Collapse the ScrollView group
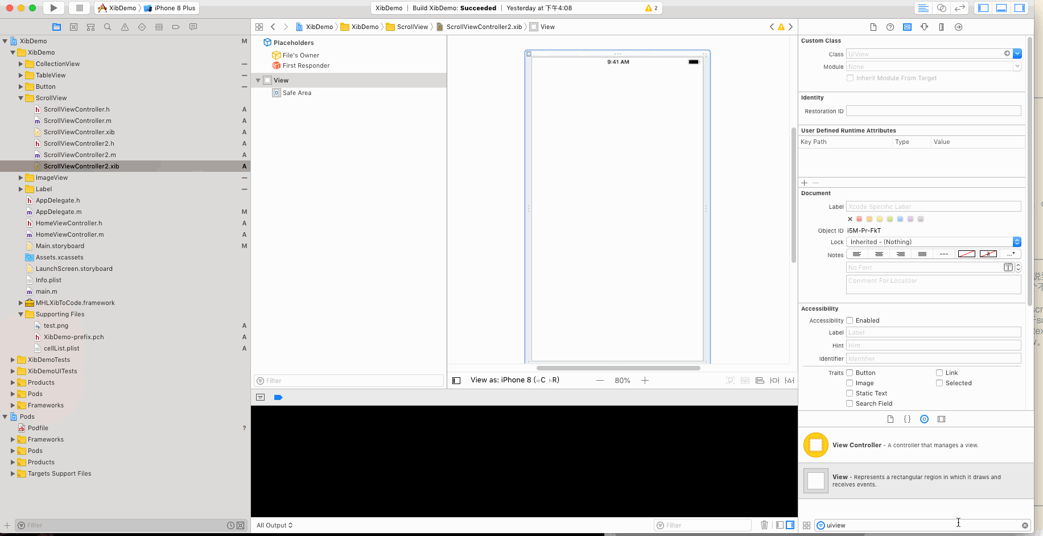The height and width of the screenshot is (536, 1043). 20,98
